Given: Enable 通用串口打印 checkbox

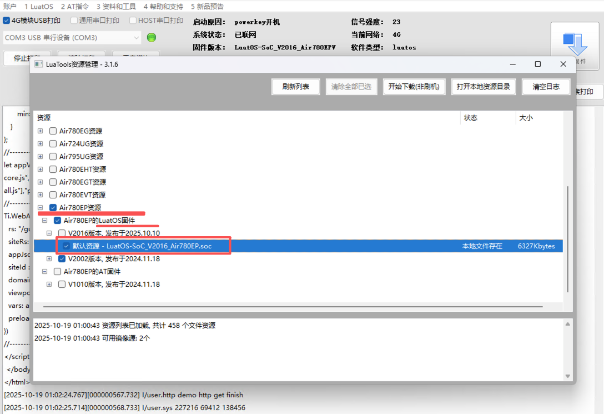Looking at the screenshot, I should coord(74,21).
